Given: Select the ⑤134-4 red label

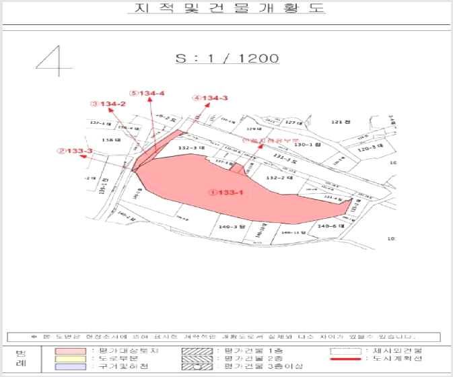Looking at the screenshot, I should [147, 93].
